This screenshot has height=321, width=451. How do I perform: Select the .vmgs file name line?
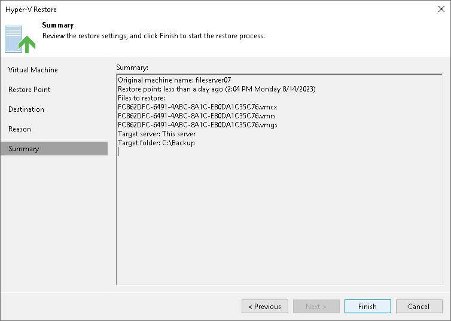(197, 125)
